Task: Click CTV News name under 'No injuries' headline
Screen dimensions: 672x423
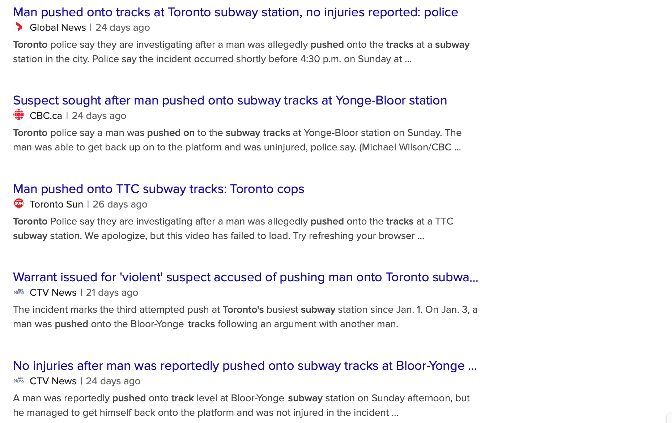Action: coord(53,381)
